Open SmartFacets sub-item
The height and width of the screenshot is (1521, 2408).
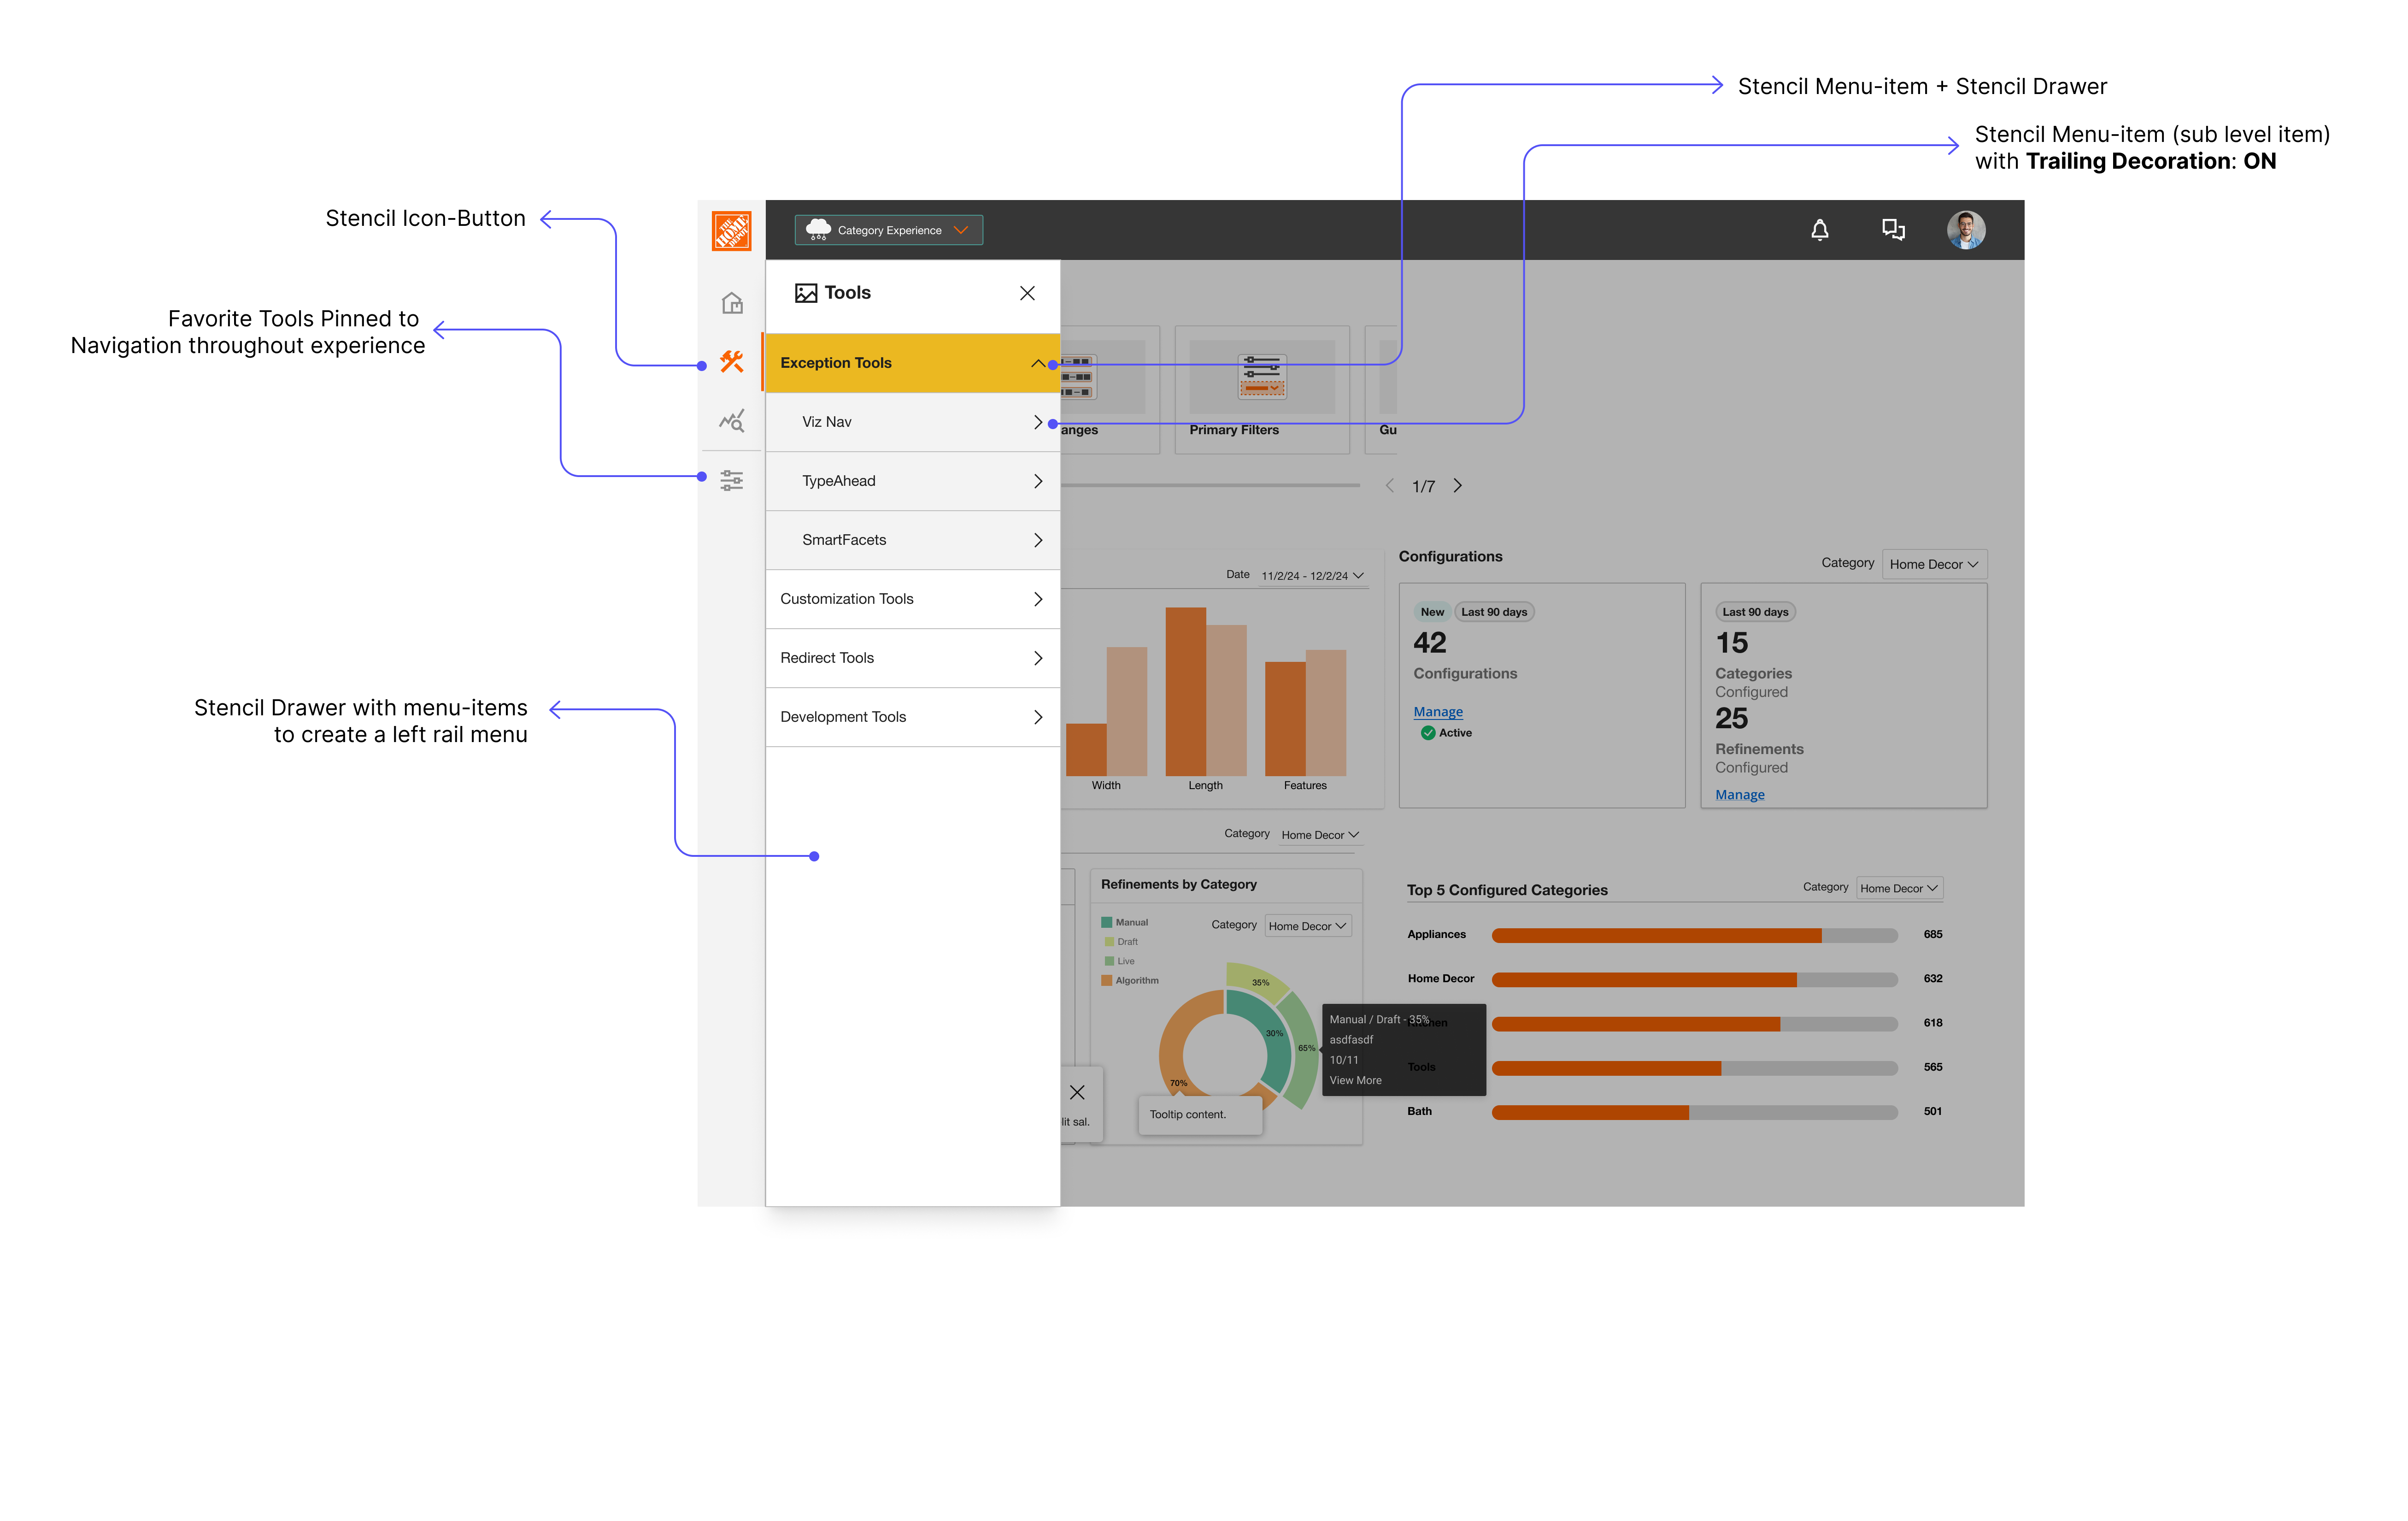[912, 540]
